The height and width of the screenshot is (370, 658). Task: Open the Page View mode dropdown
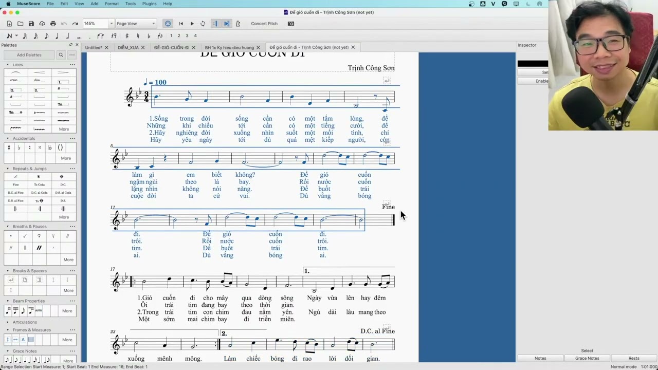click(x=135, y=24)
